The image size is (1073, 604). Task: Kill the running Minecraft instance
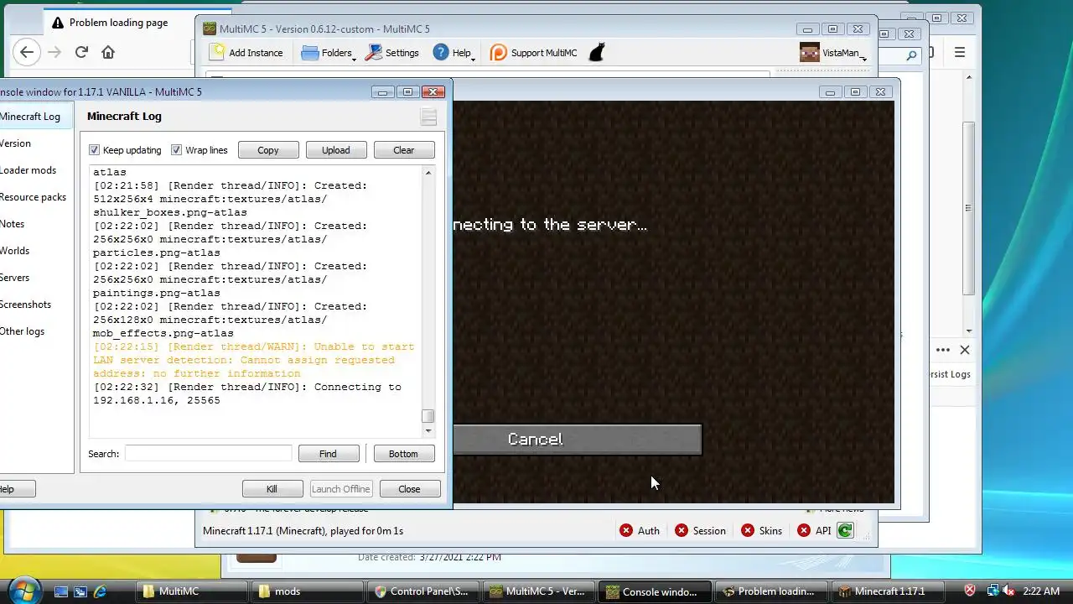272,489
